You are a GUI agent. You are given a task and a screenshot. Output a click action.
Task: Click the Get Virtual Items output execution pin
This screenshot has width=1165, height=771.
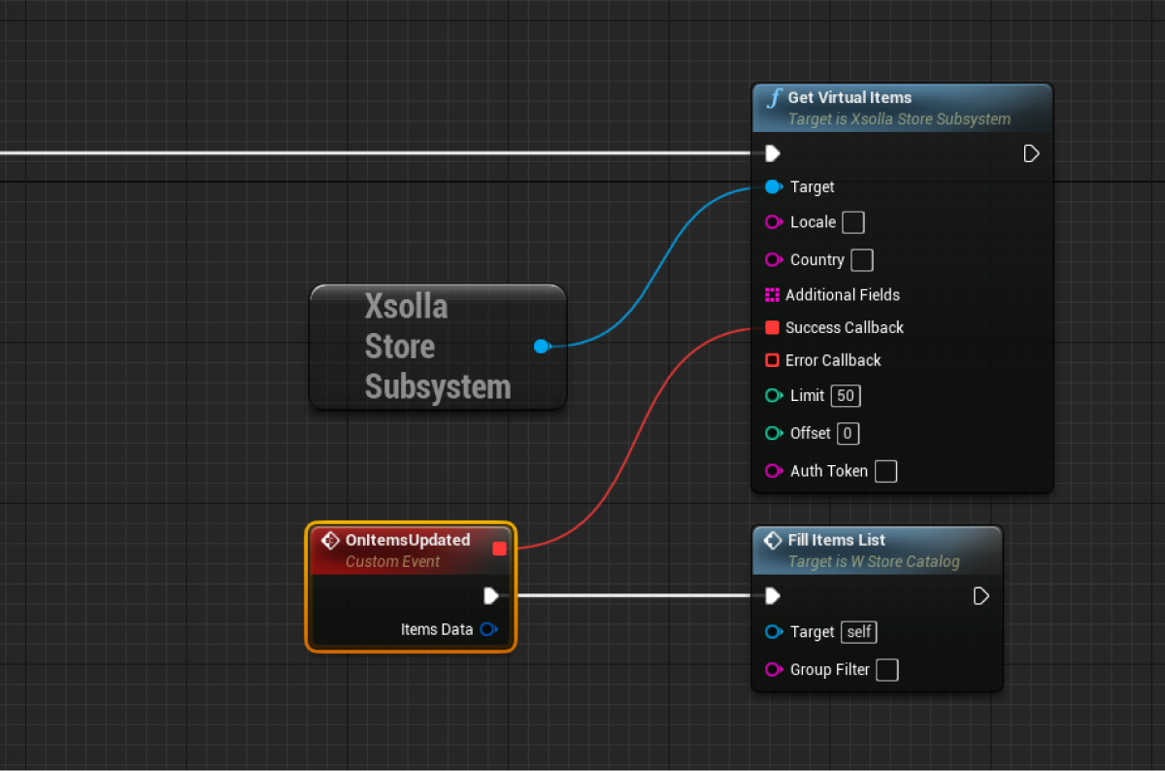tap(1031, 153)
